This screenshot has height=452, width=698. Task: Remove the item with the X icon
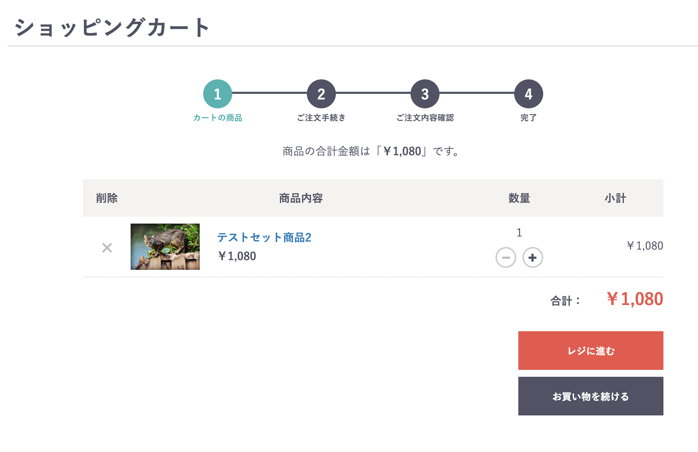click(x=107, y=247)
